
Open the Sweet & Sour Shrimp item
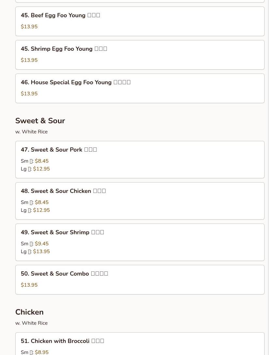tap(62, 232)
